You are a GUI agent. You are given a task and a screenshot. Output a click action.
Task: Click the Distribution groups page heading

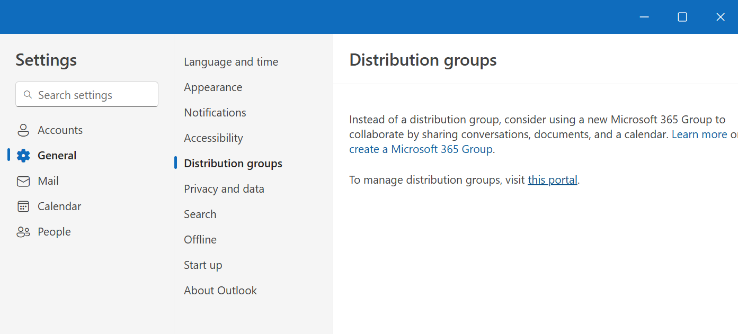(423, 60)
